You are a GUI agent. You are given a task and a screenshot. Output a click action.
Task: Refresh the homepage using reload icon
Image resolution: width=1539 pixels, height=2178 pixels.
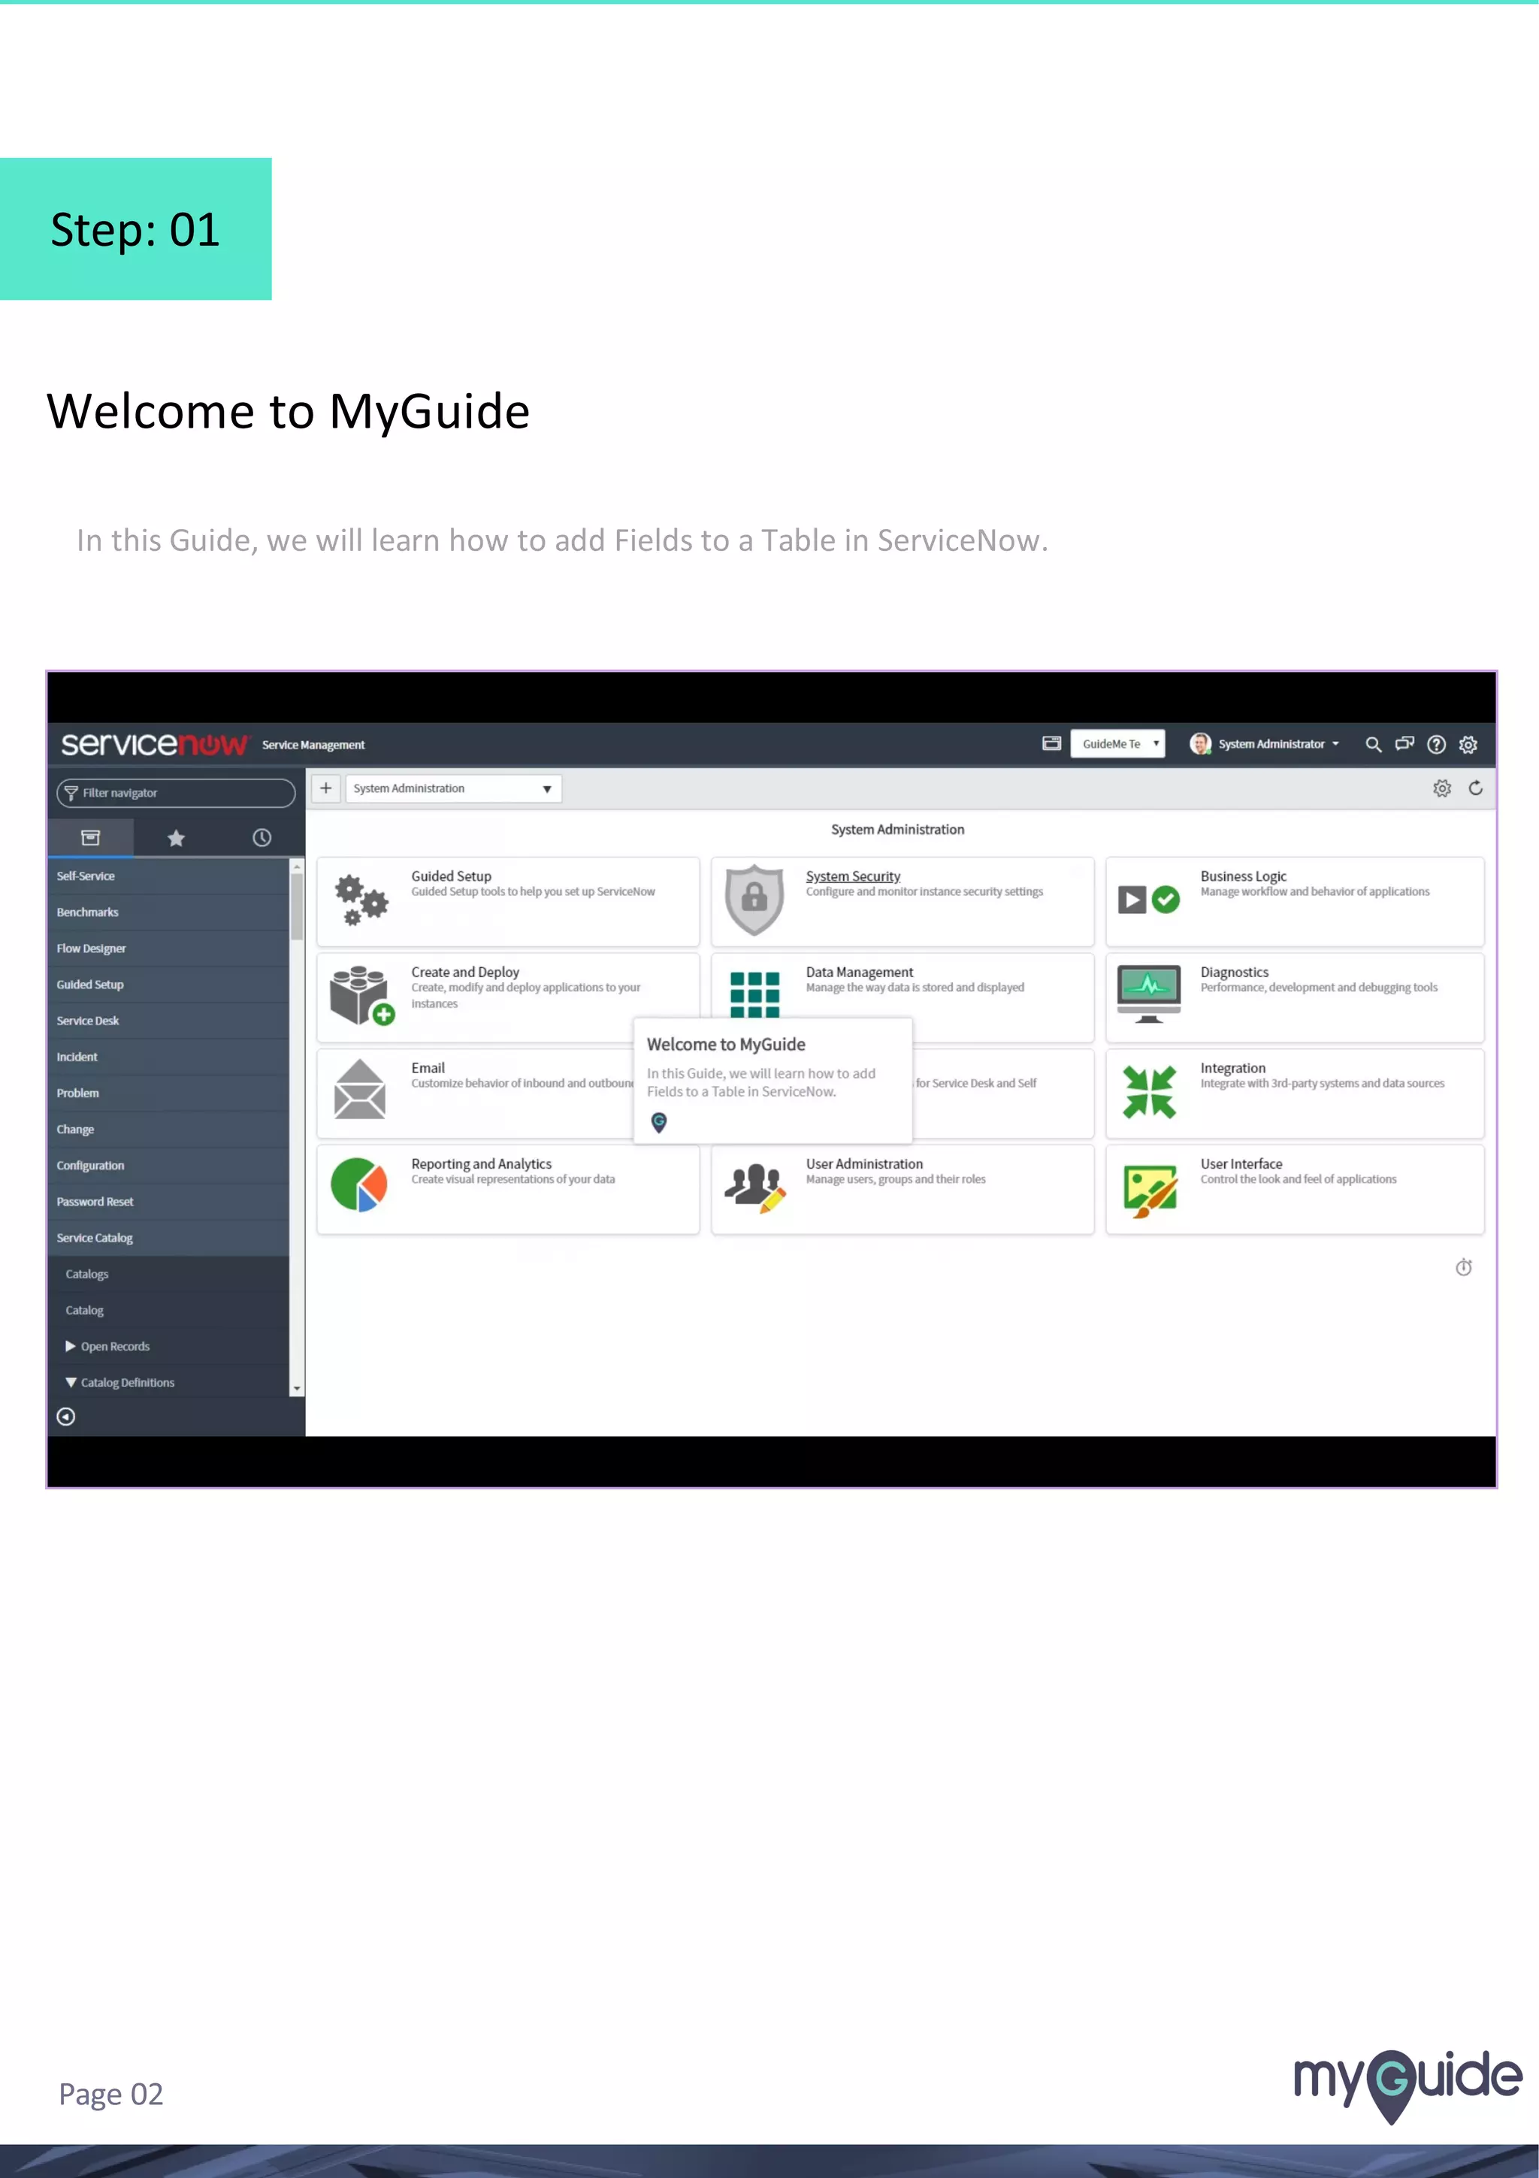click(x=1475, y=788)
